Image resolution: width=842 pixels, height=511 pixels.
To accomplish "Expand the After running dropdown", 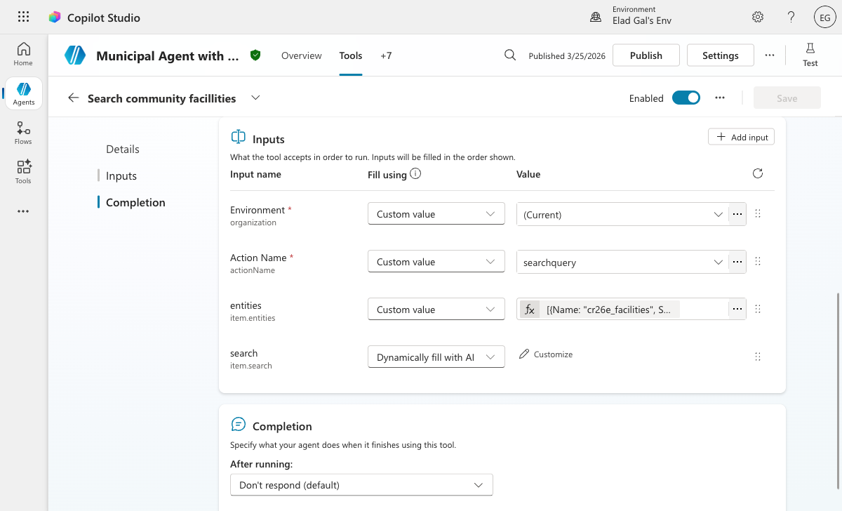I will tap(361, 485).
